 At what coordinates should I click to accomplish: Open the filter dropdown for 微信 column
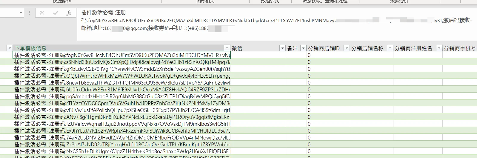click(x=282, y=48)
